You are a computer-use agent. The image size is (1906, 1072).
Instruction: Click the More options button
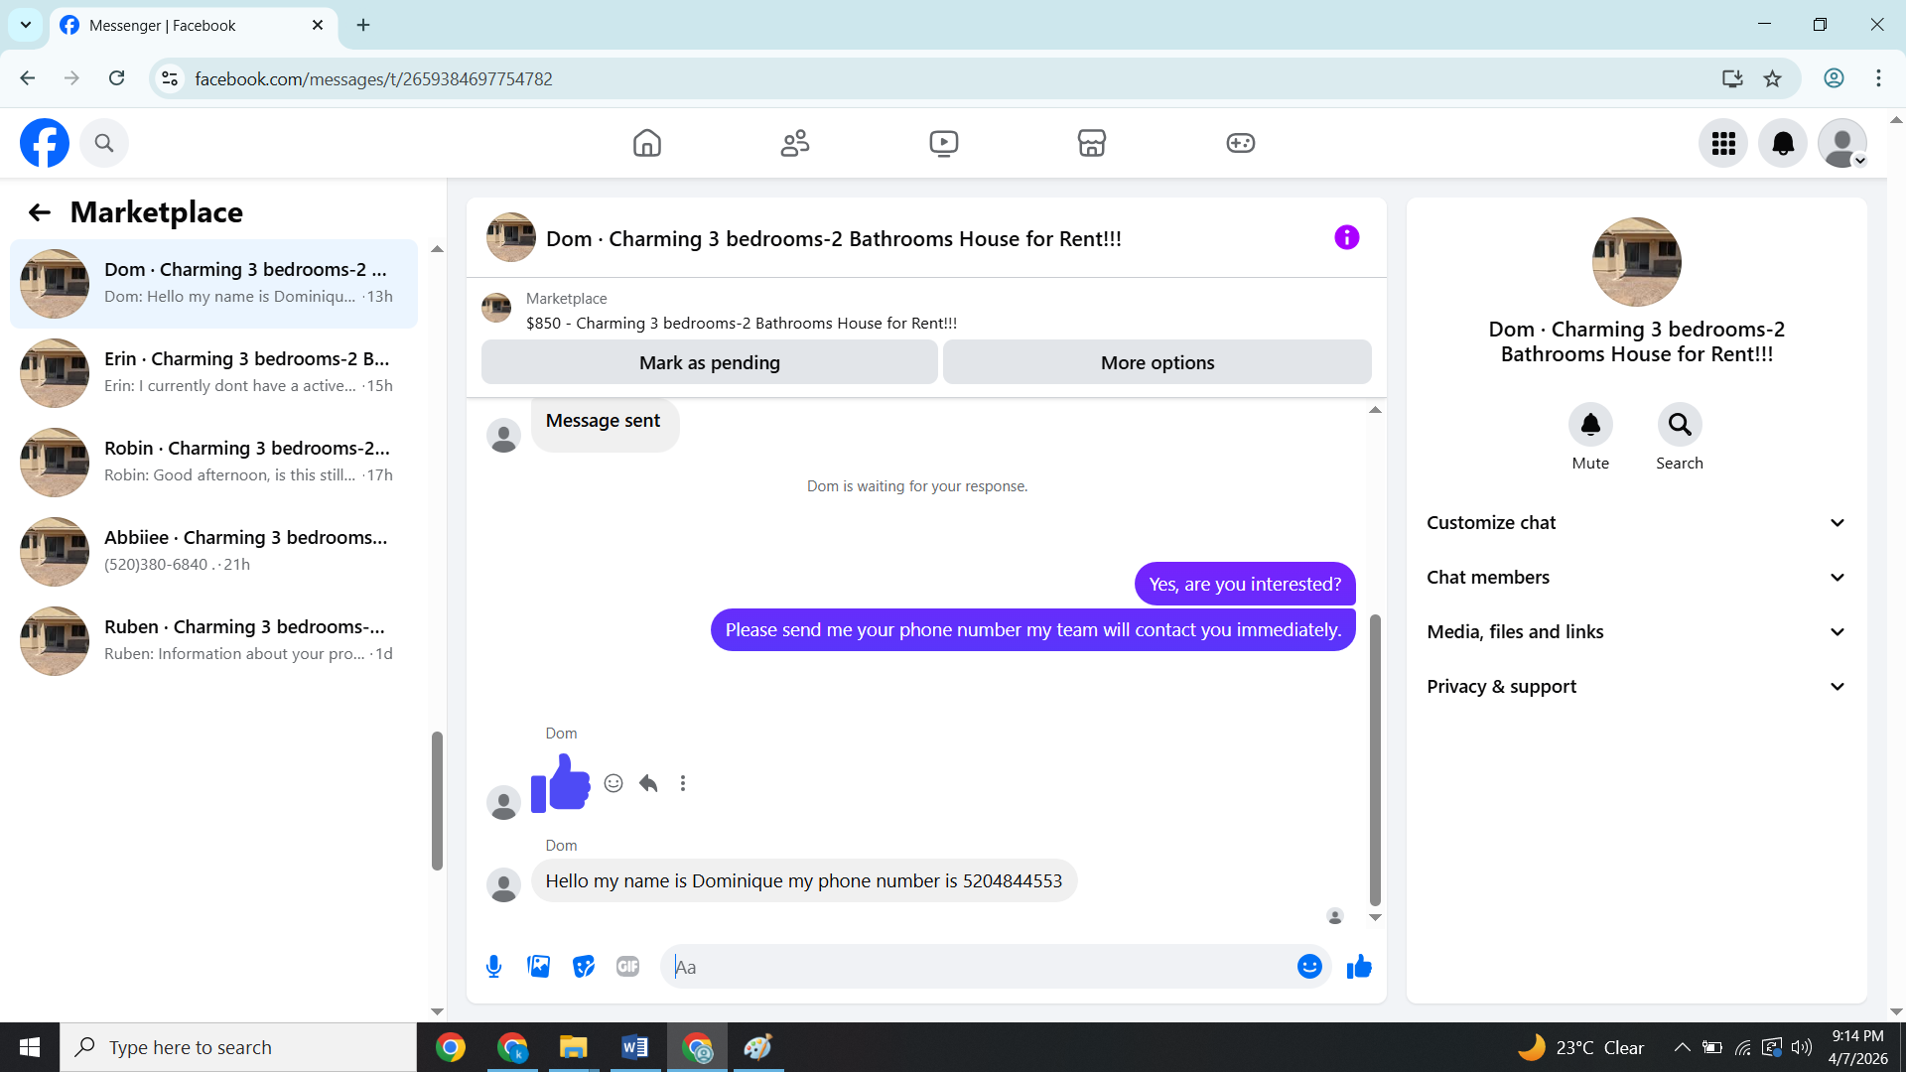1157,362
